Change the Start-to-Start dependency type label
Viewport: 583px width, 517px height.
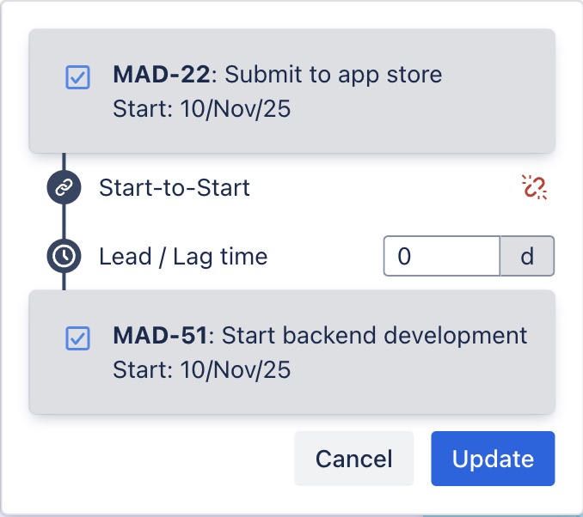pyautogui.click(x=175, y=187)
